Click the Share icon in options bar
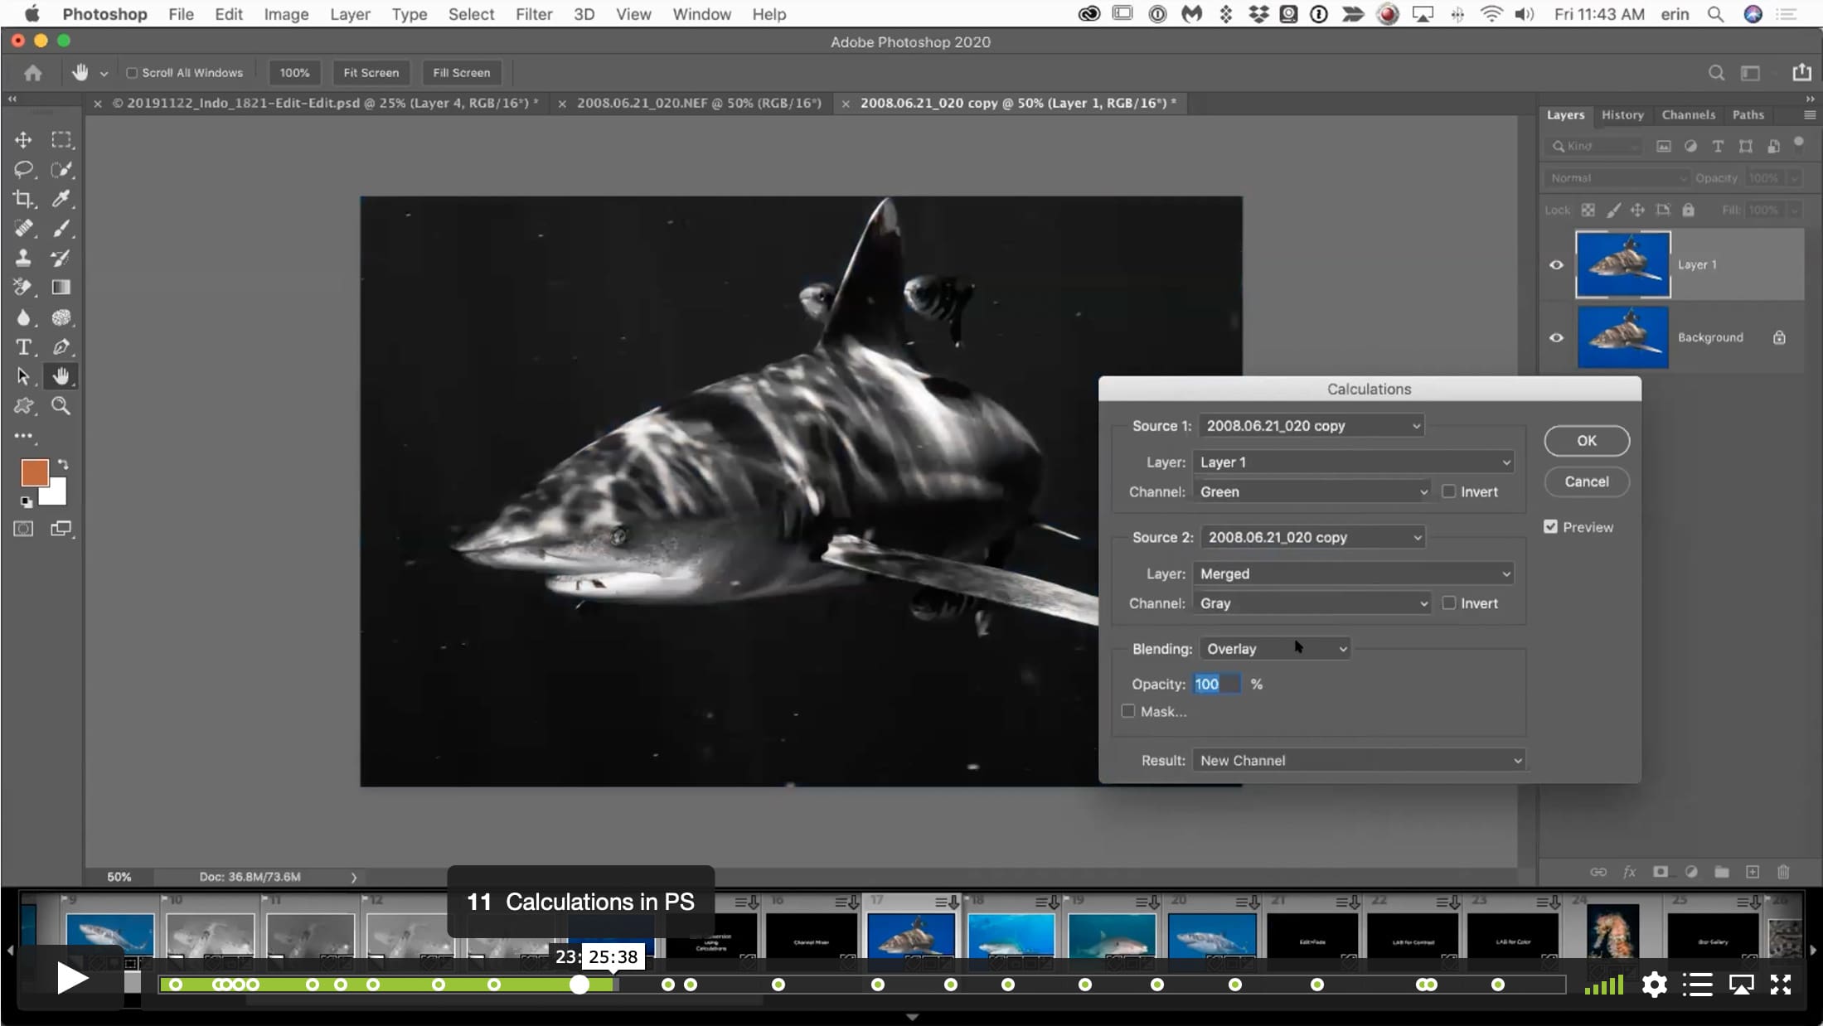The height and width of the screenshot is (1026, 1823). coord(1802,73)
